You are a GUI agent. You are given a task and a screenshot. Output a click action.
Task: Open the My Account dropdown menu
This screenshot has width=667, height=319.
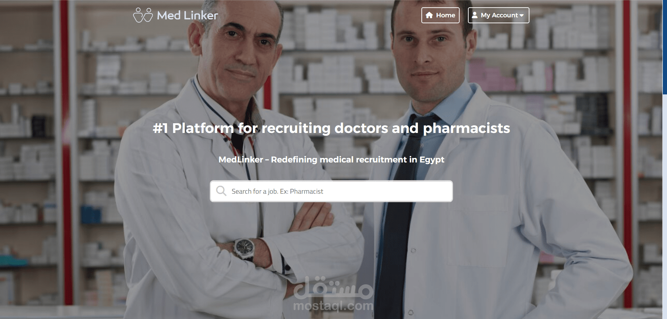coord(499,15)
